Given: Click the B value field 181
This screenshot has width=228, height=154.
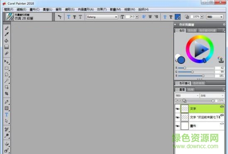Looking at the screenshot, I should click(219, 76).
